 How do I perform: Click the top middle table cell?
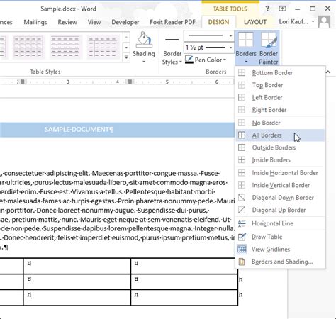pos(77,266)
